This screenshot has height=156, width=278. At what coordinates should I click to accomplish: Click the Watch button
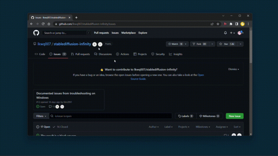pyautogui.click(x=175, y=44)
